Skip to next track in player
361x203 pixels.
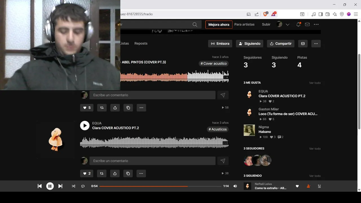tap(60, 186)
